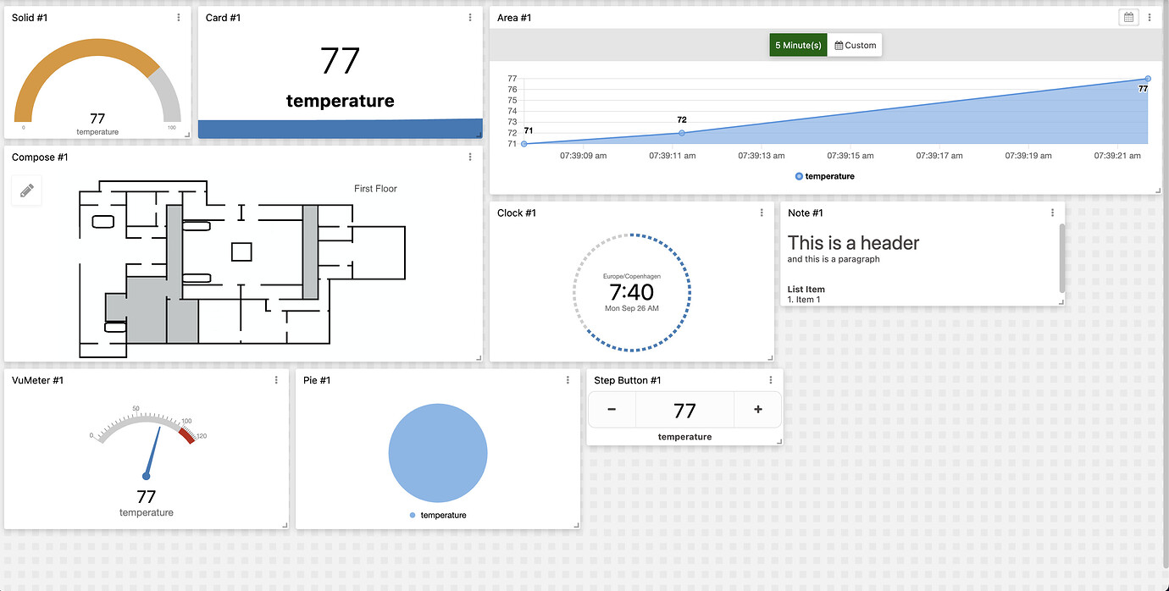1169x591 pixels.
Task: Open the Card #1 kebab menu
Action: click(470, 17)
